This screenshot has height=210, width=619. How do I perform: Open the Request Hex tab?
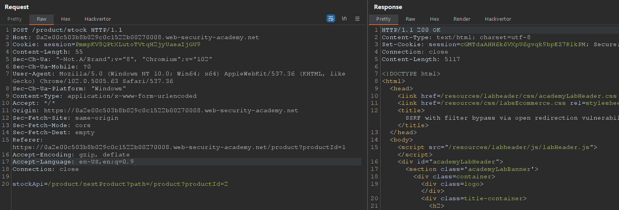click(65, 19)
